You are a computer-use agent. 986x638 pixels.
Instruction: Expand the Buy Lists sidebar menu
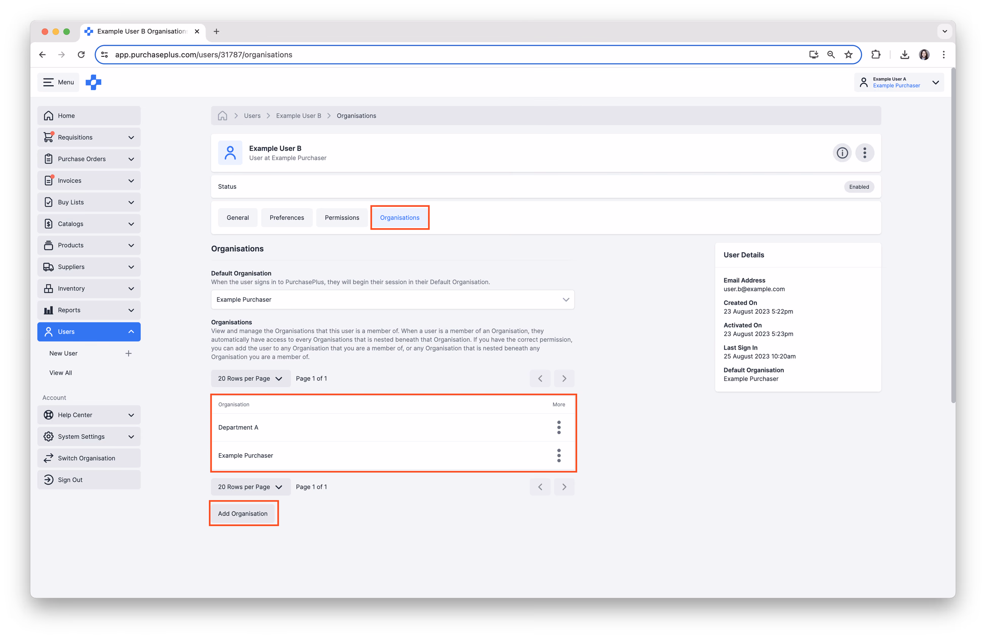pyautogui.click(x=89, y=202)
